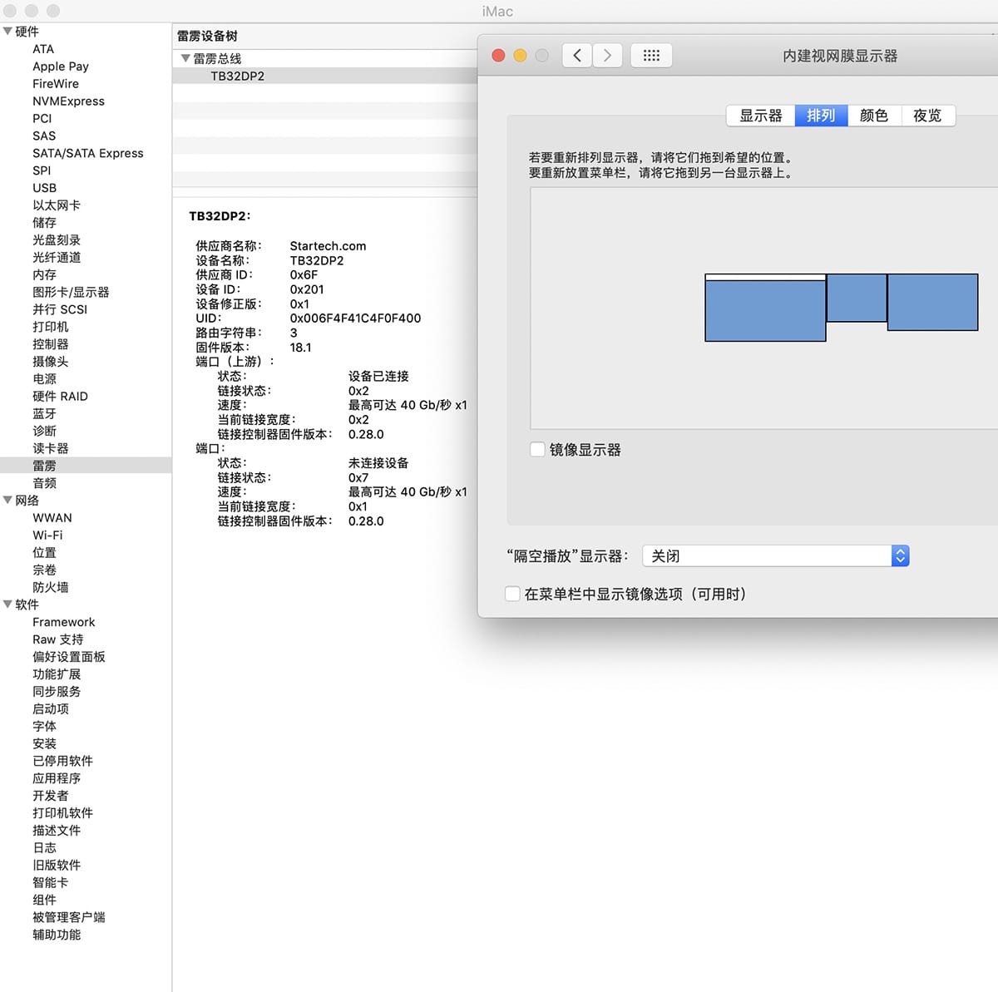Select 打印机 in the sidebar

(51, 327)
